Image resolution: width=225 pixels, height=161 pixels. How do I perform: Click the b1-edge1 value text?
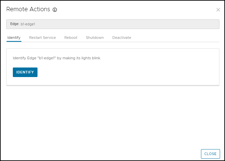tap(28, 24)
